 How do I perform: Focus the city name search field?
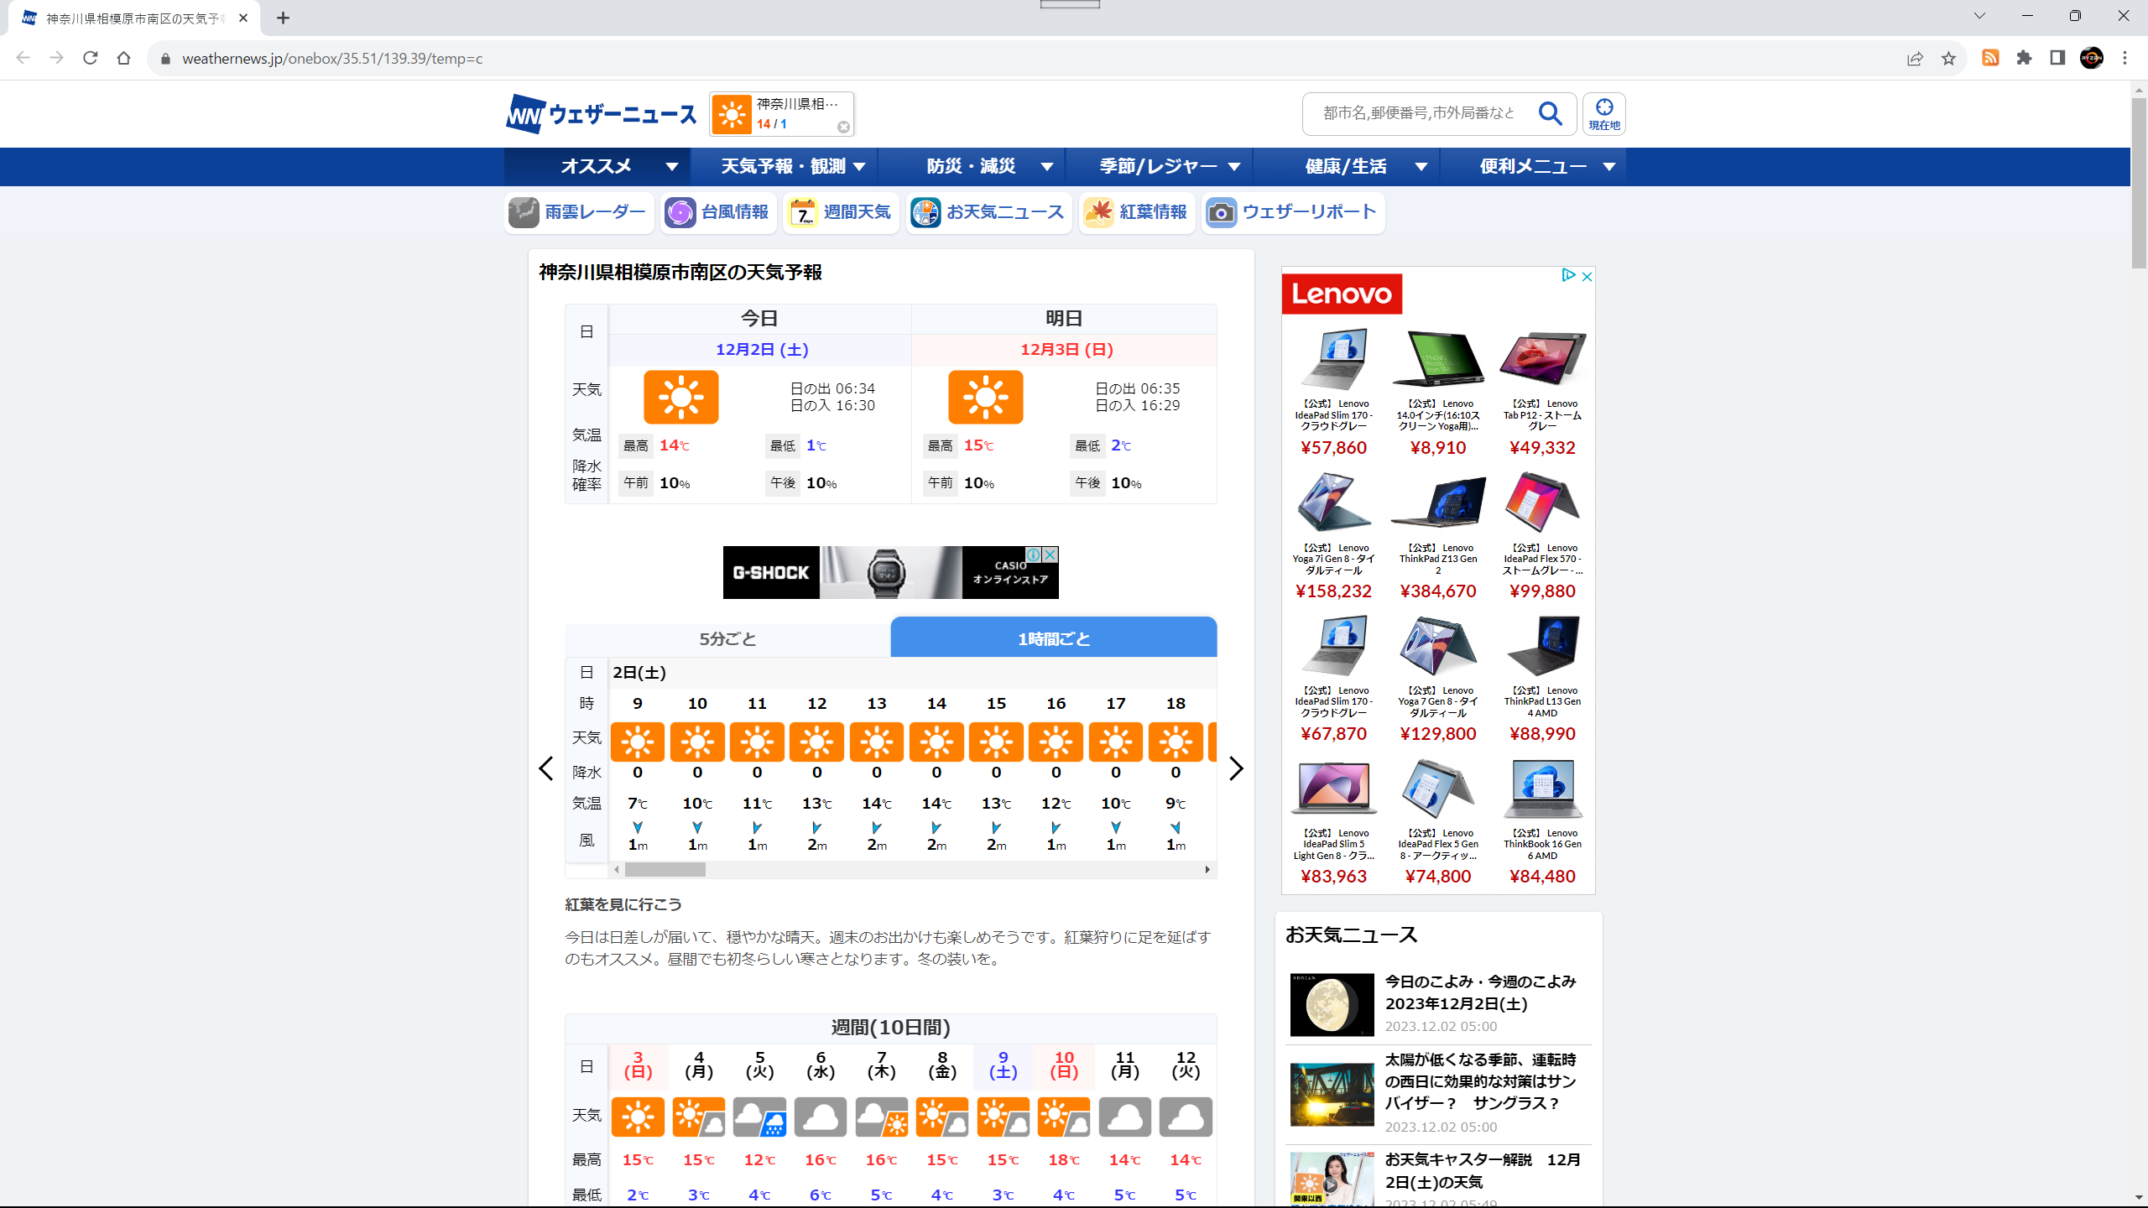point(1420,113)
